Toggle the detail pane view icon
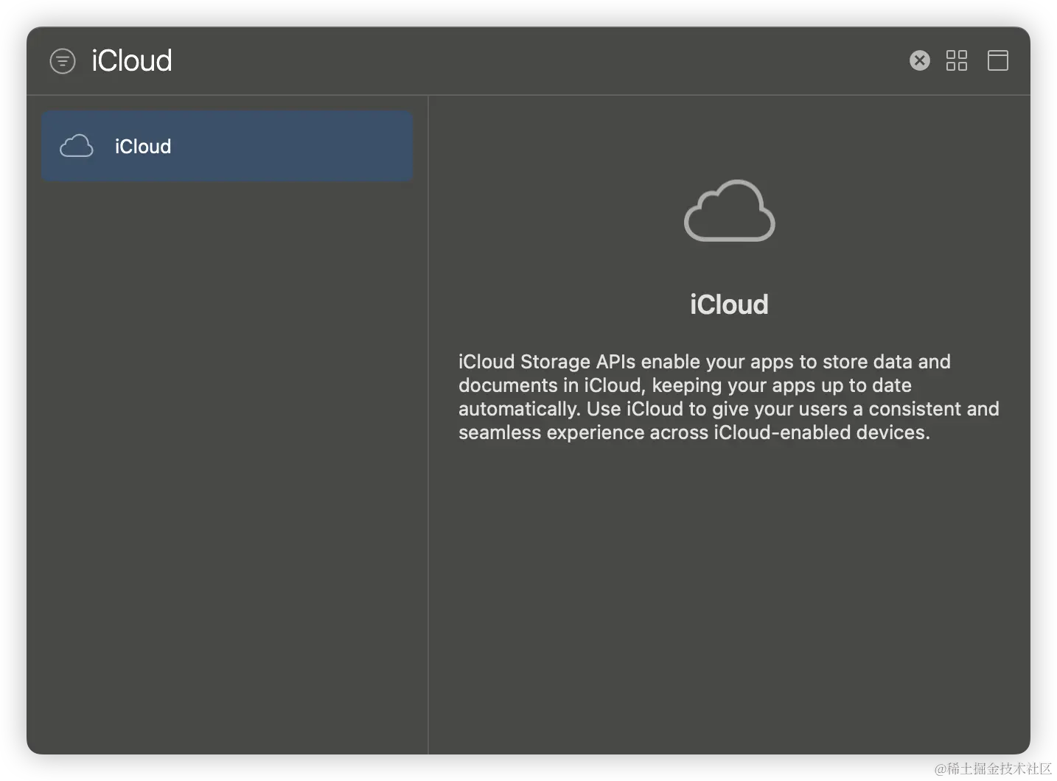The image size is (1057, 781). (997, 60)
